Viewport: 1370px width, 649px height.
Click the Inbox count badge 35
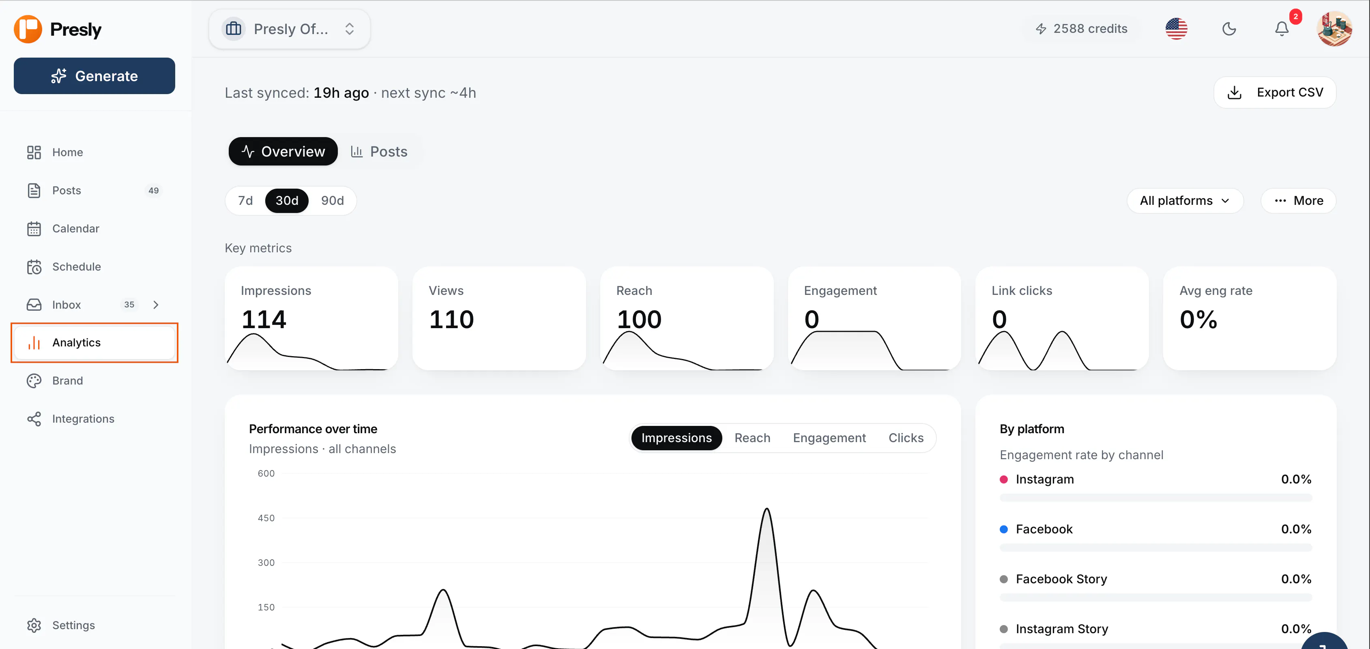coord(129,305)
